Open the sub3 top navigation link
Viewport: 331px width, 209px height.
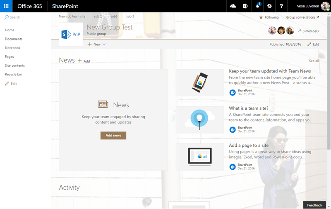pos(114,16)
